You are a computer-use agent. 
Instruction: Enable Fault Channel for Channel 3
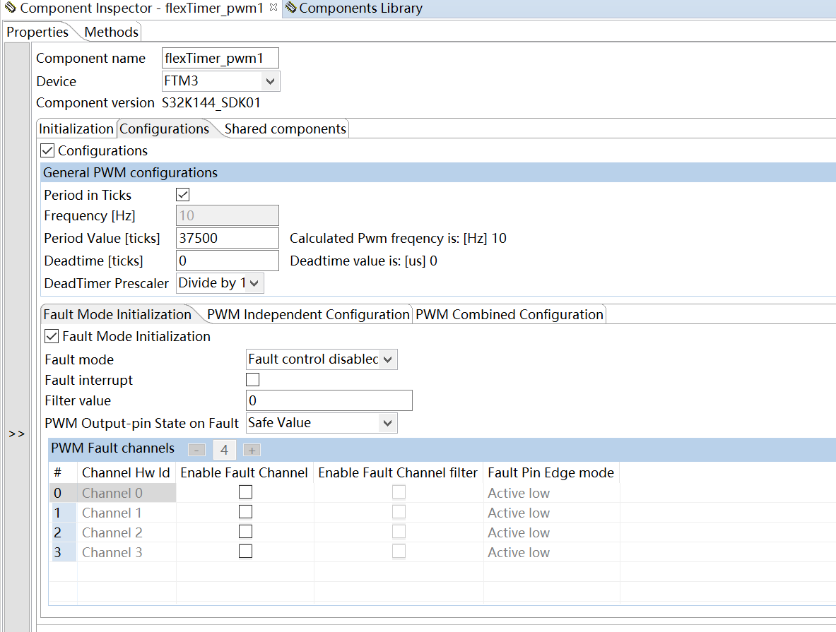coord(245,551)
